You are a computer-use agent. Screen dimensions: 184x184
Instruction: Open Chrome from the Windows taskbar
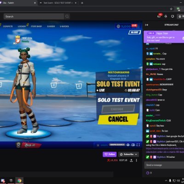click(x=19, y=181)
